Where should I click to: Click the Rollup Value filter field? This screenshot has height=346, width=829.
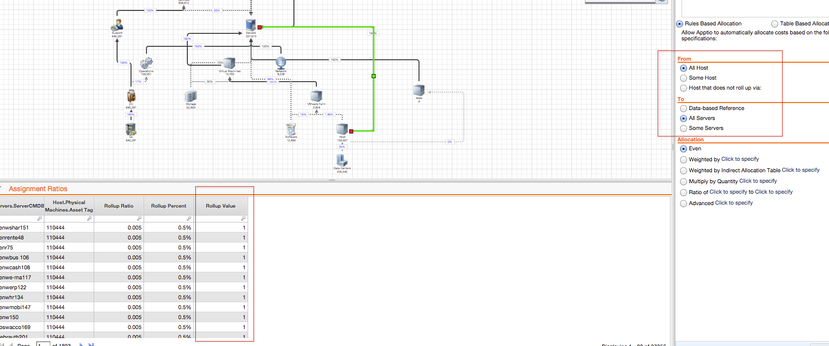[221, 219]
